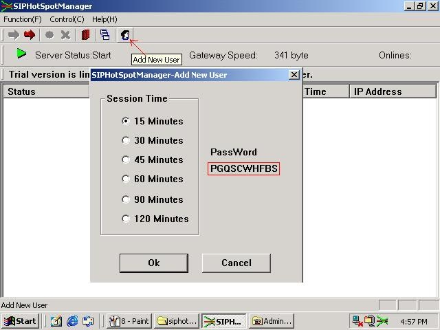Click the 341 byte gateway speed value

[x=291, y=55]
